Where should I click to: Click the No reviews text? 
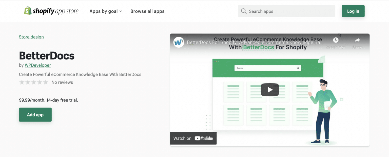[62, 82]
